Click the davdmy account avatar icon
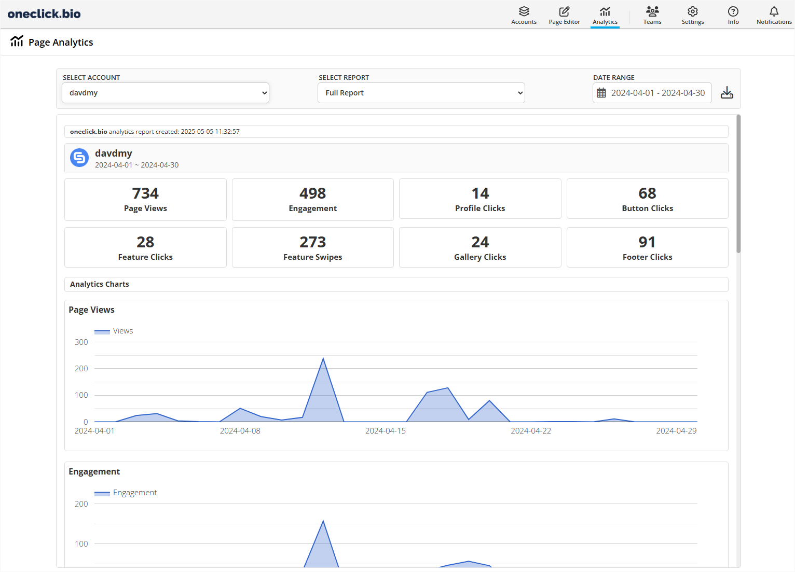 point(79,158)
